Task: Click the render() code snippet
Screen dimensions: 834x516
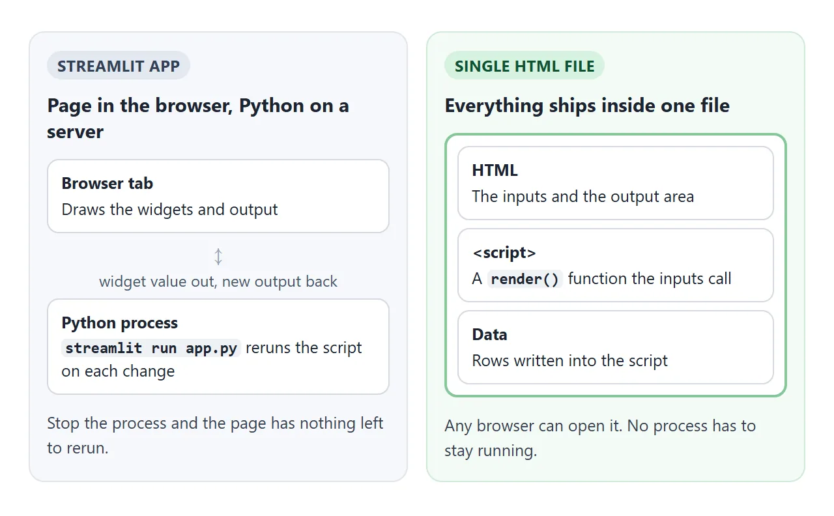Action: (525, 279)
